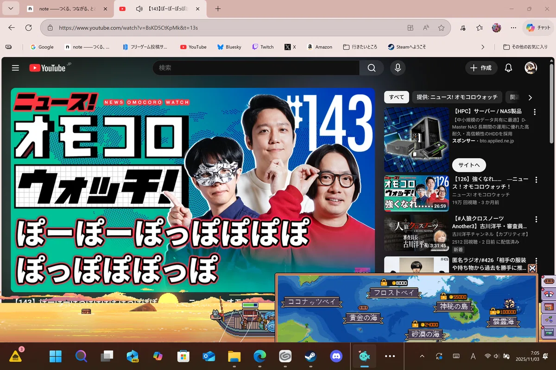The height and width of the screenshot is (370, 556).
Task: Select the 提供: ニュース! オモコロウォッチ chip
Action: [457, 97]
